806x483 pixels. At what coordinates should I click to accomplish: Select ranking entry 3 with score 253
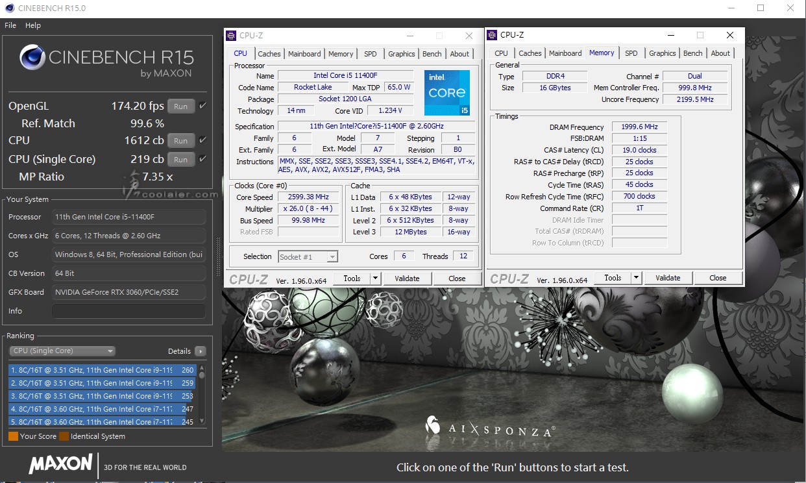tap(103, 396)
